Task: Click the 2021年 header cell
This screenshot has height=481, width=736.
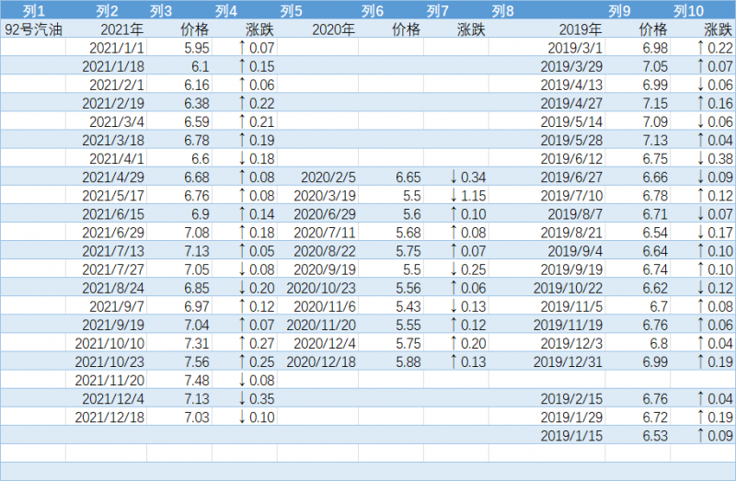Action: 121,29
